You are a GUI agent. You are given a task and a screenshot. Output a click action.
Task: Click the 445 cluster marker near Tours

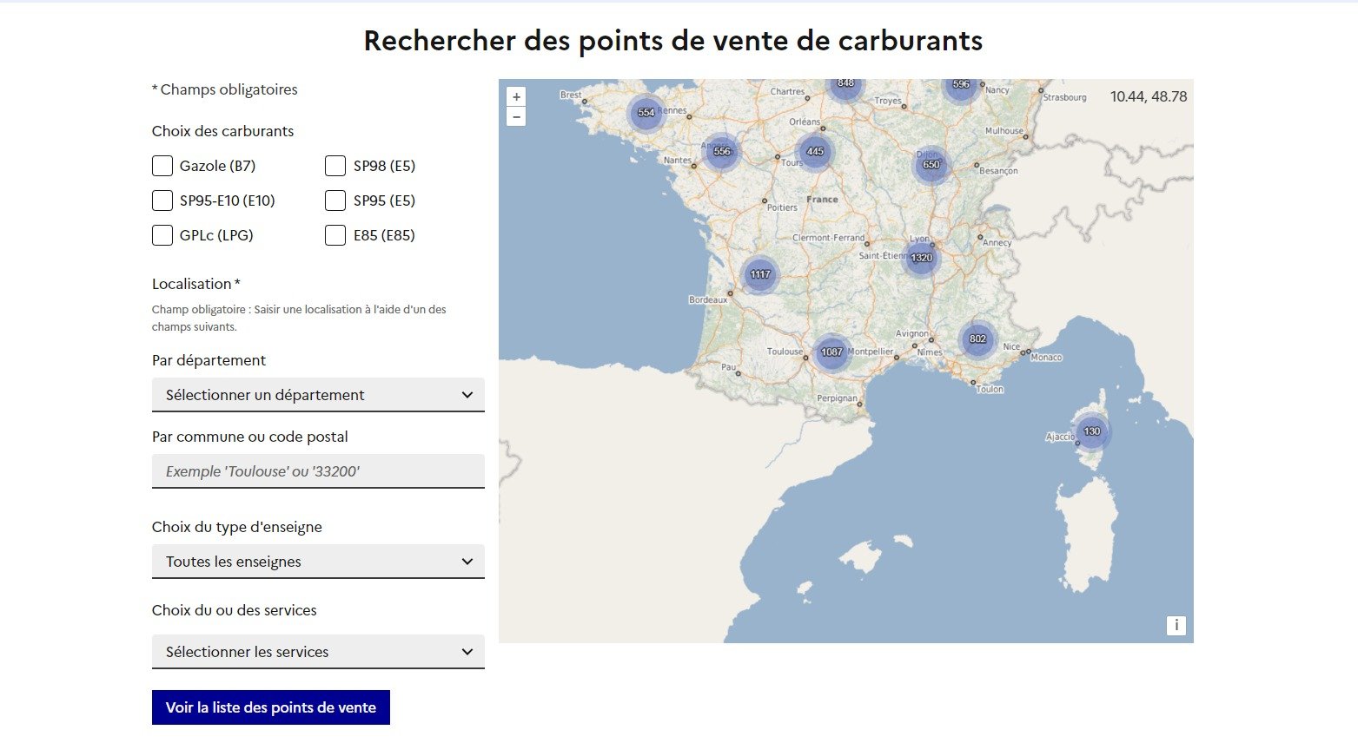coord(815,151)
